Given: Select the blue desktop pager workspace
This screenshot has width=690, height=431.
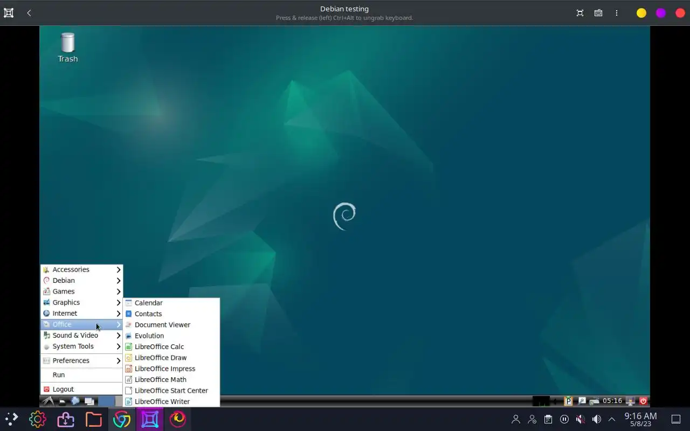Looking at the screenshot, I should 106,401.
